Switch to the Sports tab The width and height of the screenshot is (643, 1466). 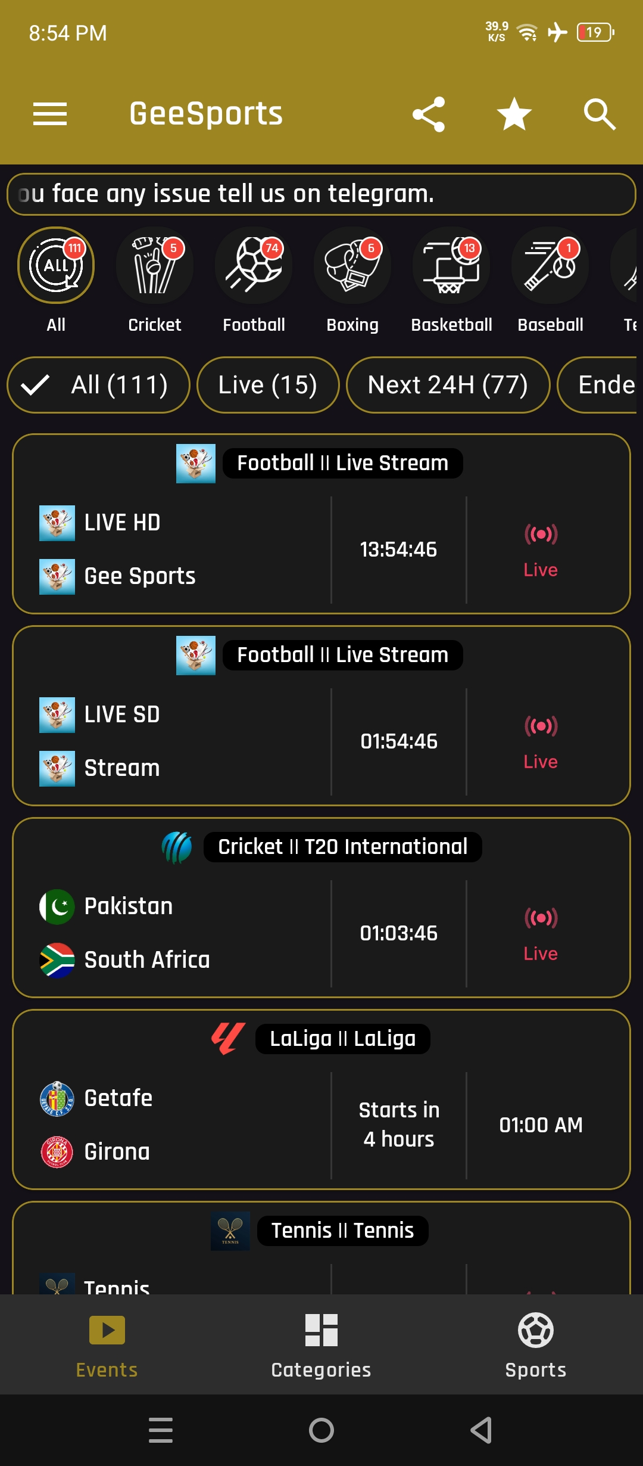(x=536, y=1346)
